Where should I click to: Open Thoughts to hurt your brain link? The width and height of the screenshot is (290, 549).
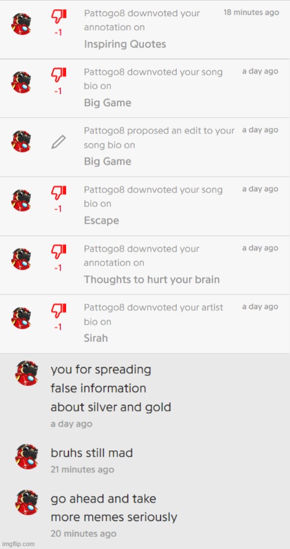click(x=151, y=279)
